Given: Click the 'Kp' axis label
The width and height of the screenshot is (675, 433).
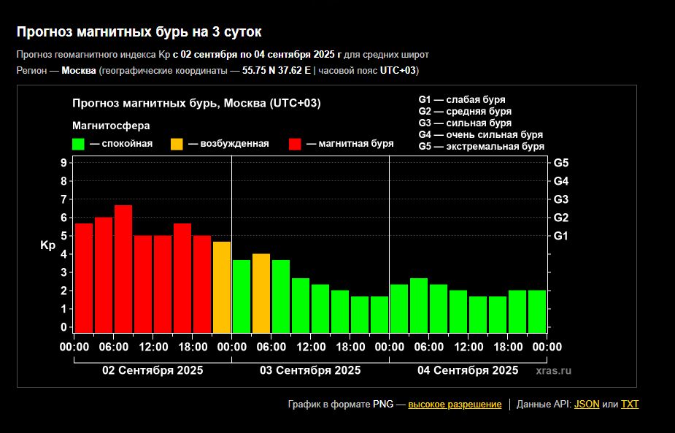Looking at the screenshot, I should coord(47,245).
